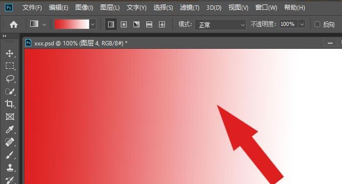The width and height of the screenshot is (342, 184).
Task: Select the Eyedropper tool
Action: click(10, 129)
